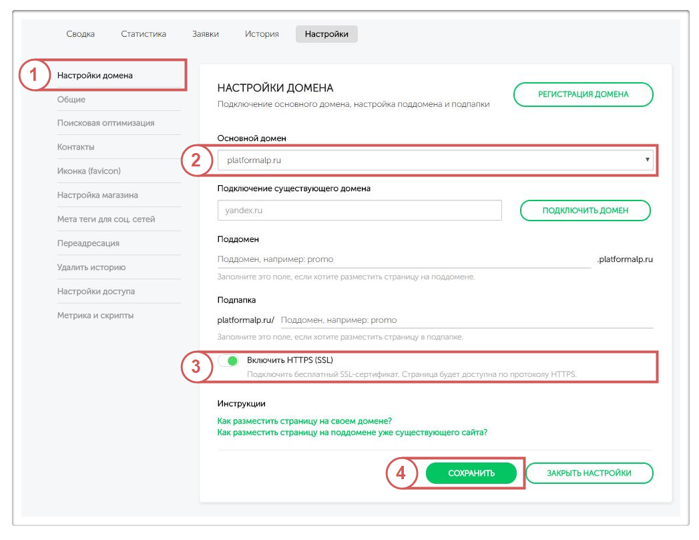The image size is (699, 540).
Task: Open the Переадресация sidebar item
Action: click(88, 243)
